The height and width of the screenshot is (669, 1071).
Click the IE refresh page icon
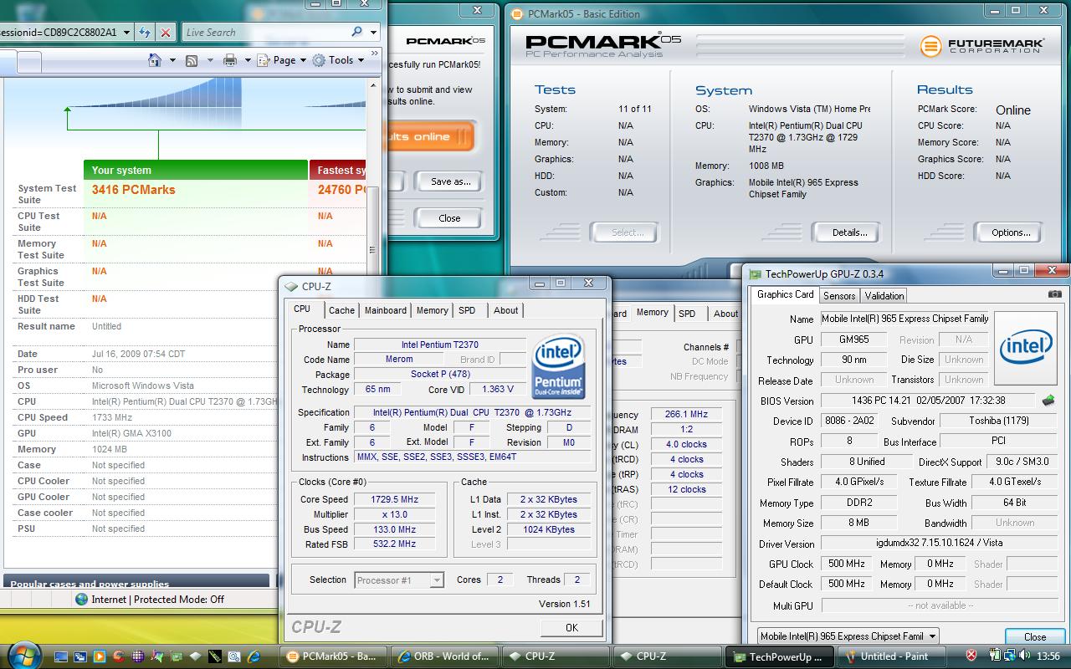(x=145, y=32)
